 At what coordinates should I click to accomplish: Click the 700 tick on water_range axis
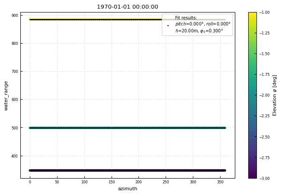pyautogui.click(x=15, y=71)
